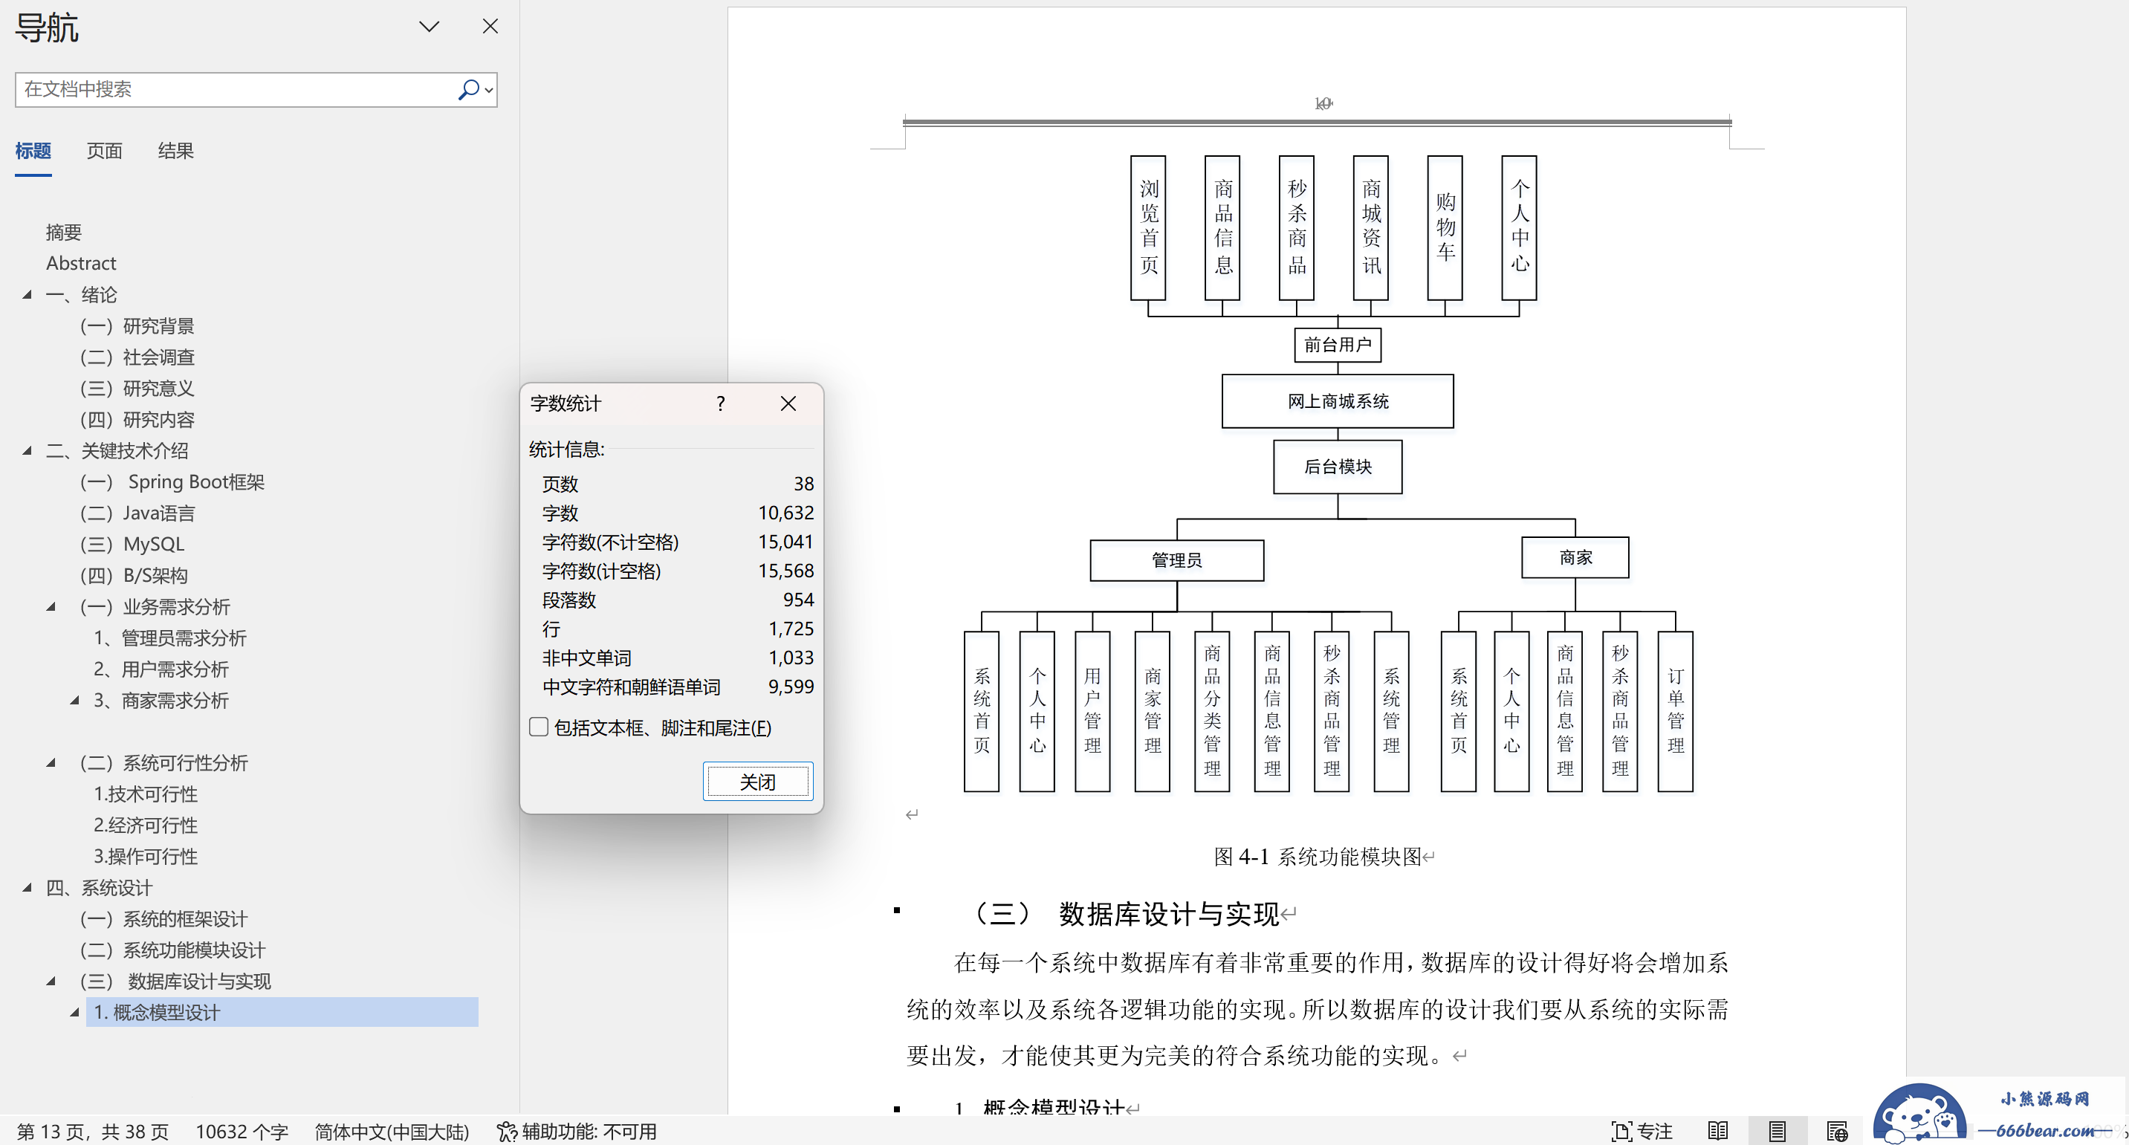The image size is (2129, 1145).
Task: Click in the document search field
Action: coord(236,89)
